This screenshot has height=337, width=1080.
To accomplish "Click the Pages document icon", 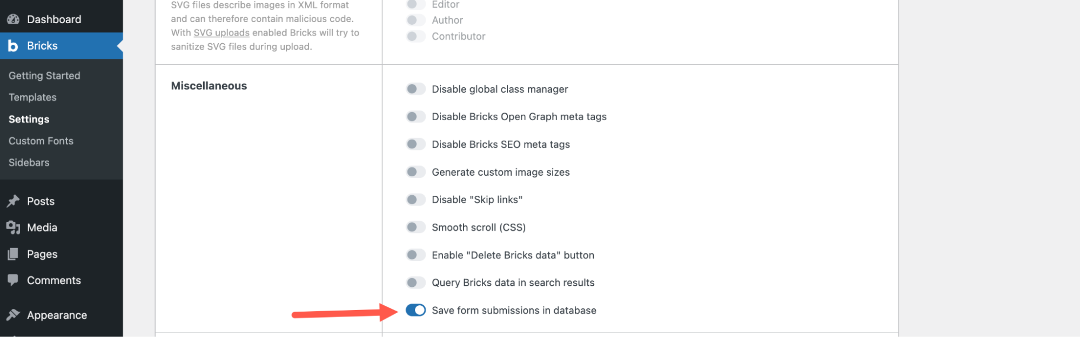I will coord(13,253).
